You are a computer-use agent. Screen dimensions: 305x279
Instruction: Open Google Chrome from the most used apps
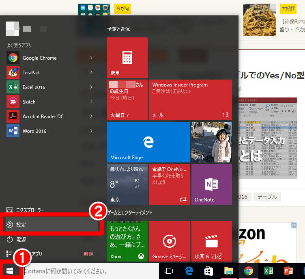pos(51,58)
